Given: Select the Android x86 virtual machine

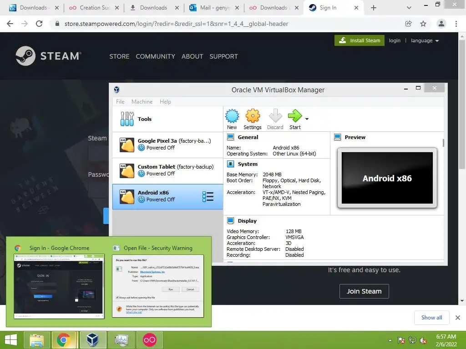Looking at the screenshot, I should (x=167, y=196).
